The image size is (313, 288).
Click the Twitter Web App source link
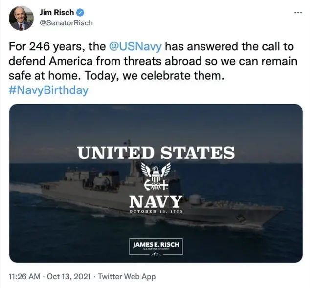[127, 276]
